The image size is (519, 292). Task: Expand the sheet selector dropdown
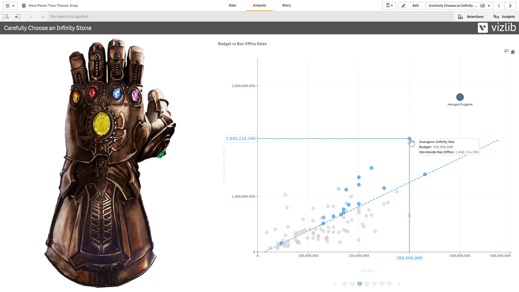coord(460,6)
